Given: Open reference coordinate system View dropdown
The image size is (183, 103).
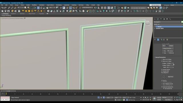Looking at the screenshot, I should 52,8.
